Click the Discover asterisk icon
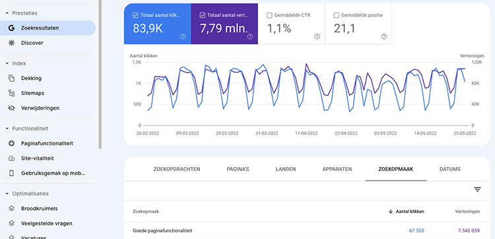 pos(11,43)
